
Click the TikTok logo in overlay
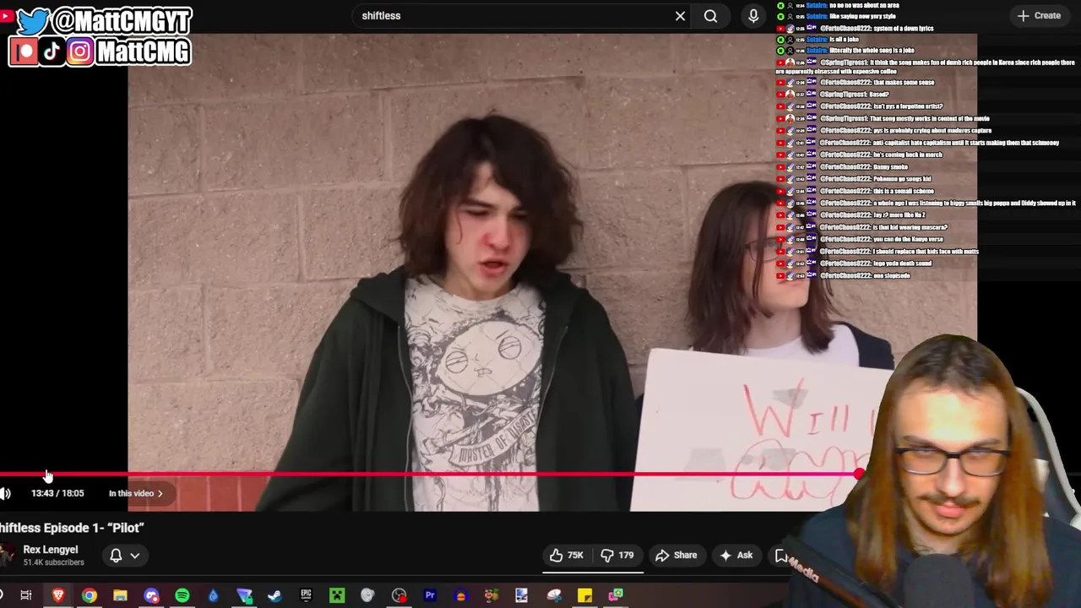[52, 52]
